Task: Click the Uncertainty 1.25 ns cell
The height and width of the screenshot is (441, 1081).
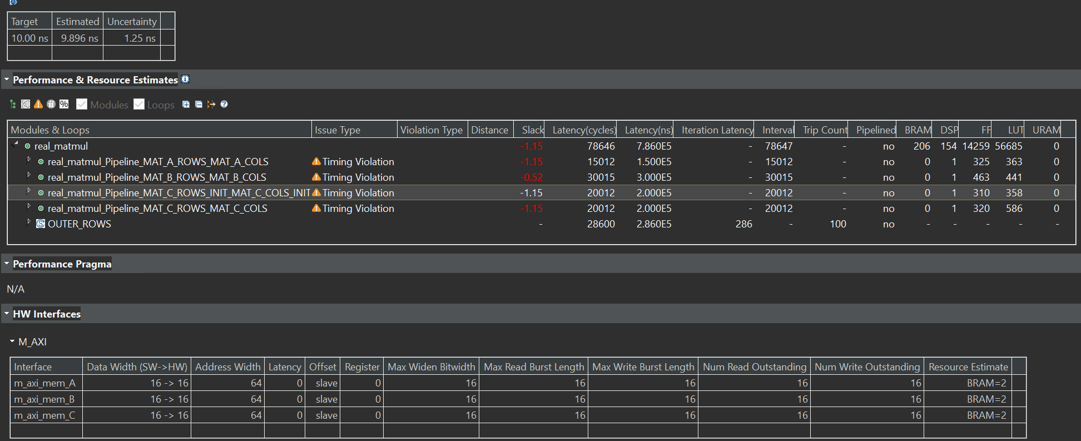Action: 132,38
